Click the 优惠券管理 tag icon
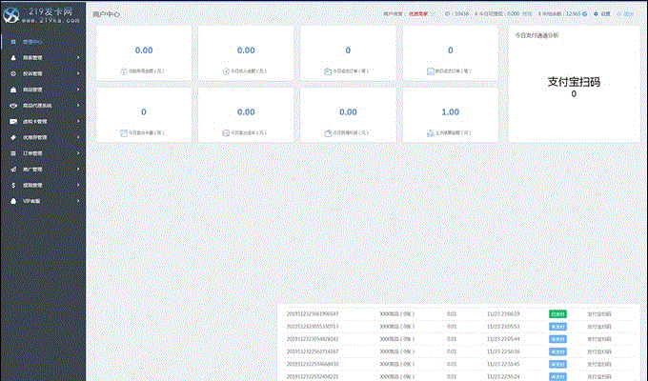 tap(11, 137)
